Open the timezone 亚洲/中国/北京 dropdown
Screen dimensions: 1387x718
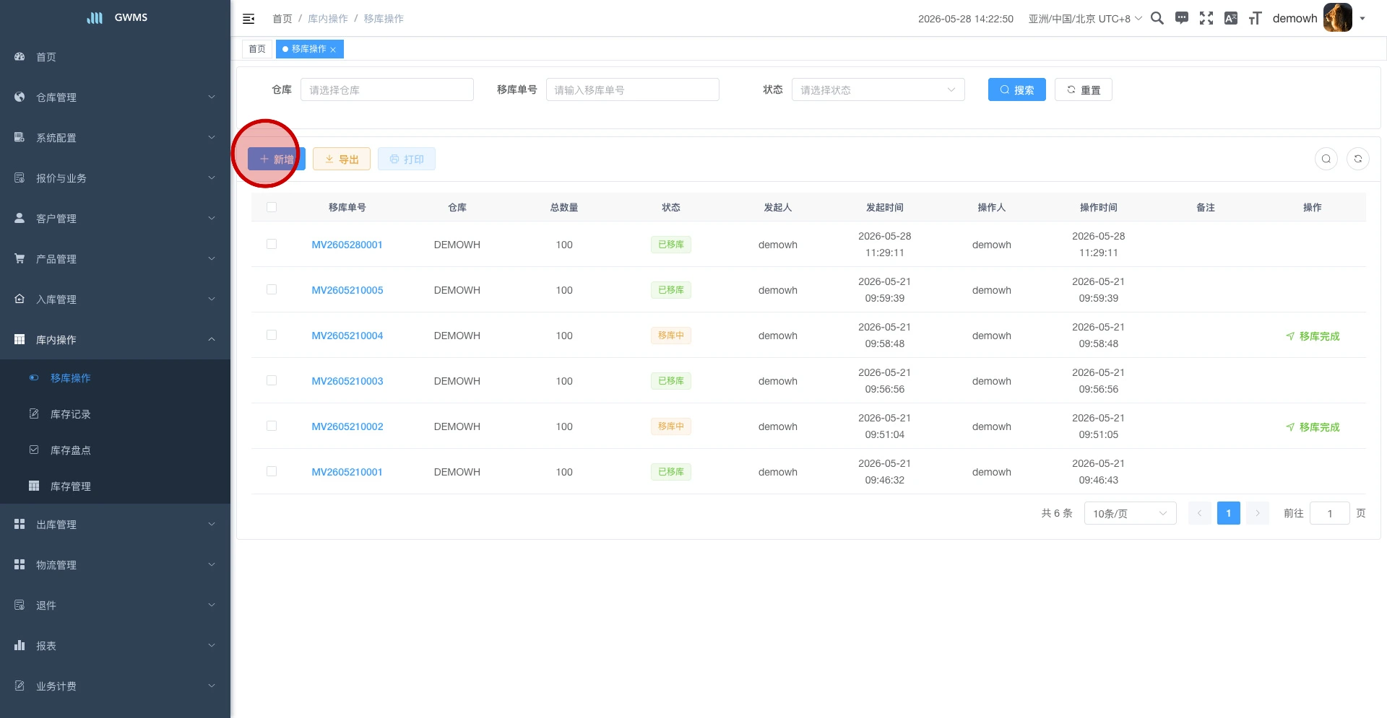pyautogui.click(x=1085, y=19)
